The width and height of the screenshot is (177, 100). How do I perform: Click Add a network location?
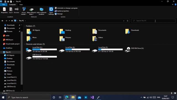(41, 11)
